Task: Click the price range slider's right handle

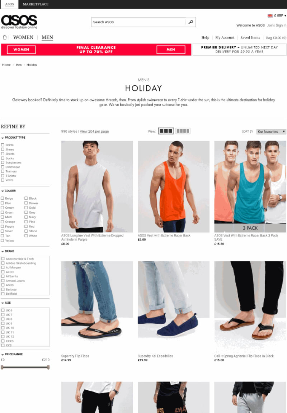Action: point(48,367)
